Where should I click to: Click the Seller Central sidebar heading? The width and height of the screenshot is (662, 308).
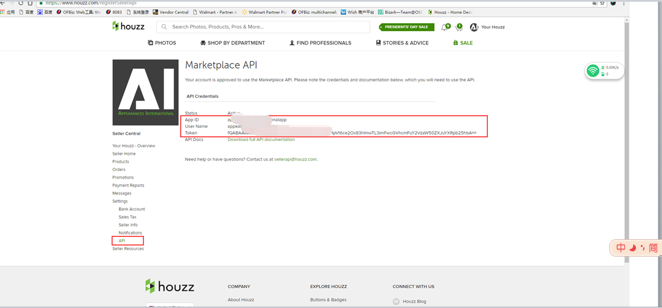[126, 133]
